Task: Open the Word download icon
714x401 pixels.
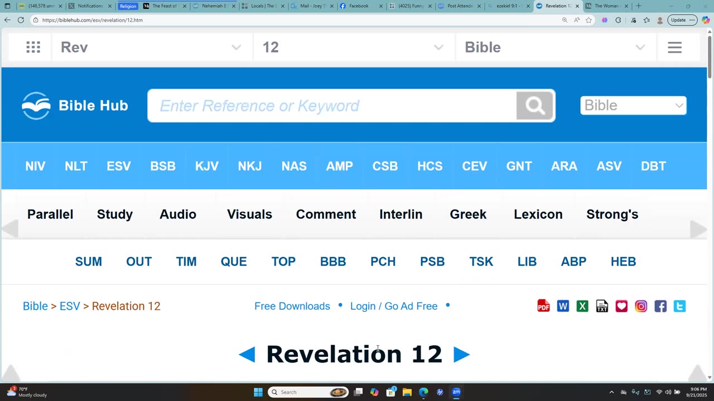Action: point(563,306)
